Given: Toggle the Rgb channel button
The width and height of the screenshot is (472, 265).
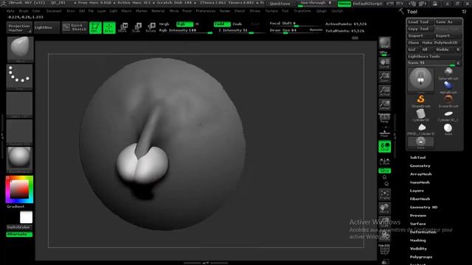Looking at the screenshot, I should (184, 24).
